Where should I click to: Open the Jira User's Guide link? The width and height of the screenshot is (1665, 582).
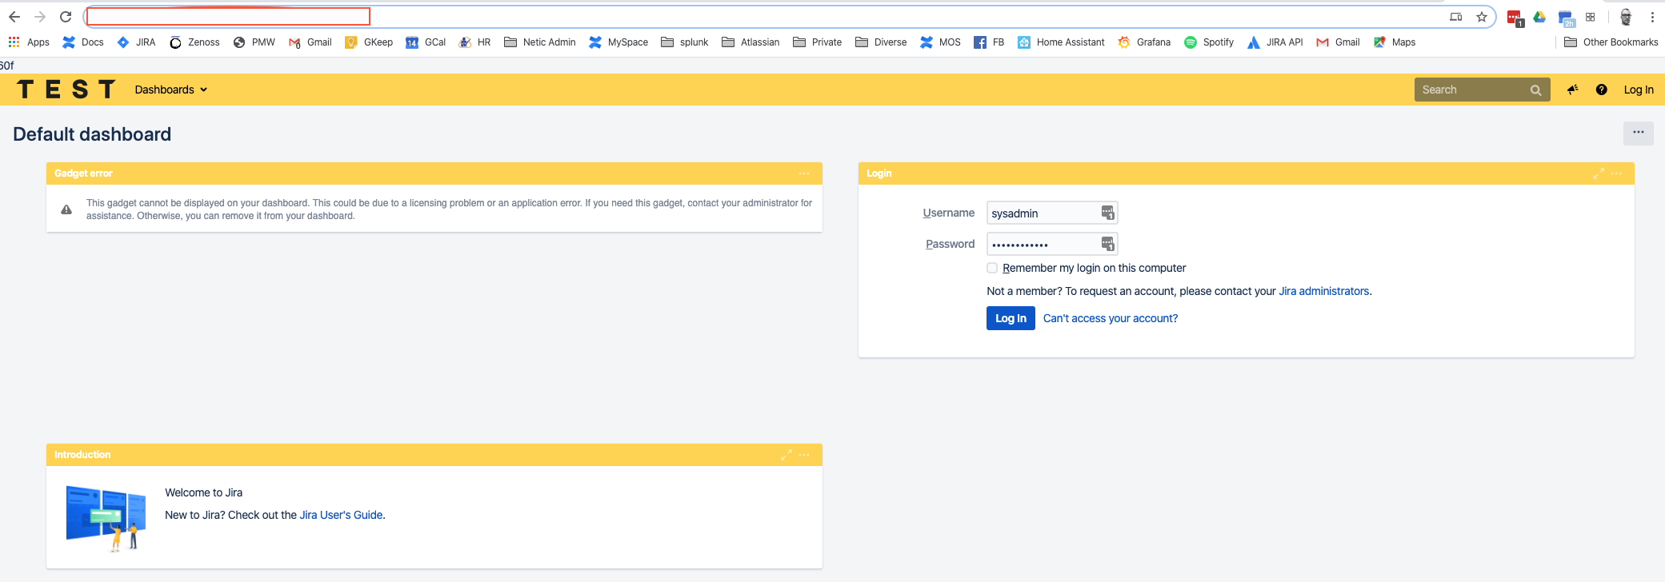[341, 515]
